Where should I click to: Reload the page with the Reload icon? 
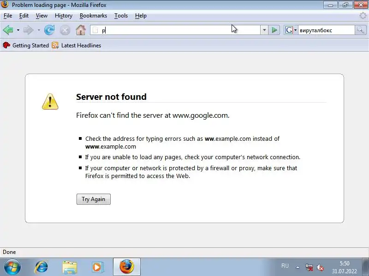(49, 30)
